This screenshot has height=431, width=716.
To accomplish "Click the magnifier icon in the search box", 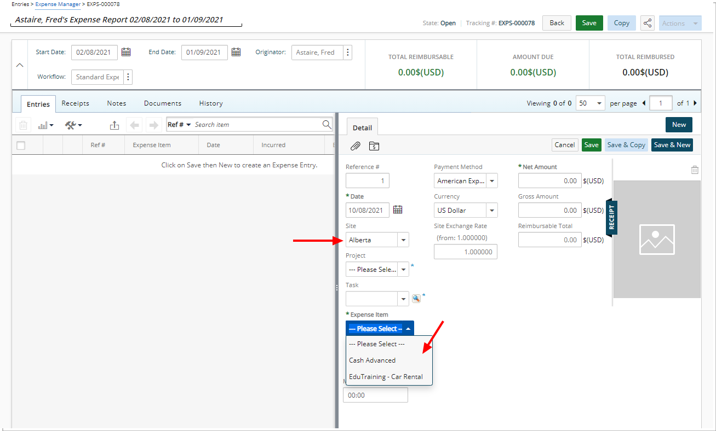I will pyautogui.click(x=327, y=125).
